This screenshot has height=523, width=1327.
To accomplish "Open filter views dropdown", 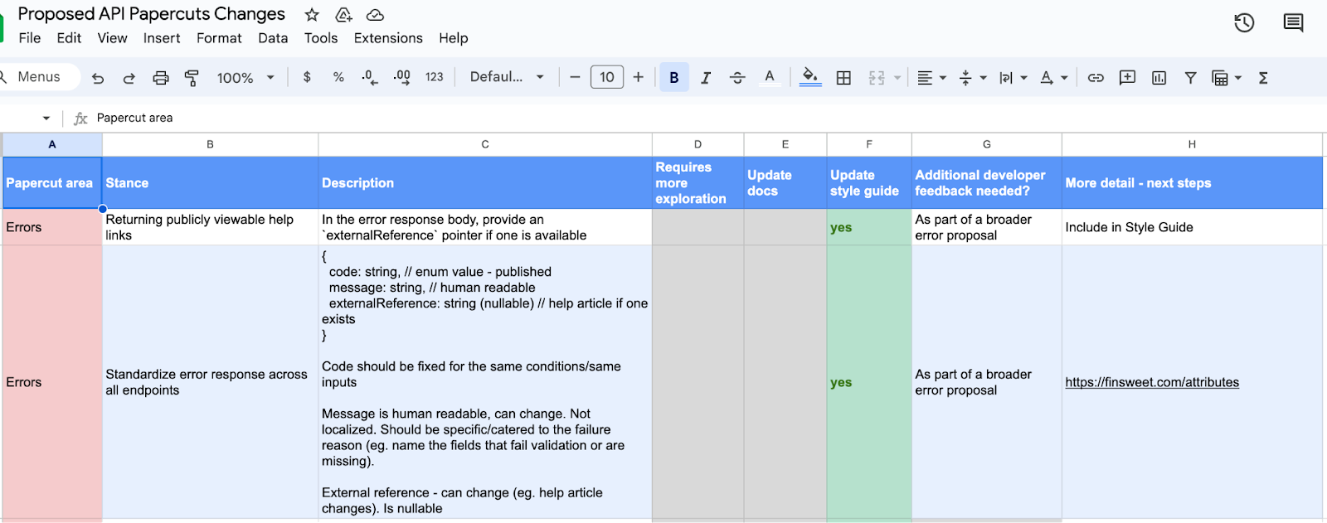I will [1227, 78].
